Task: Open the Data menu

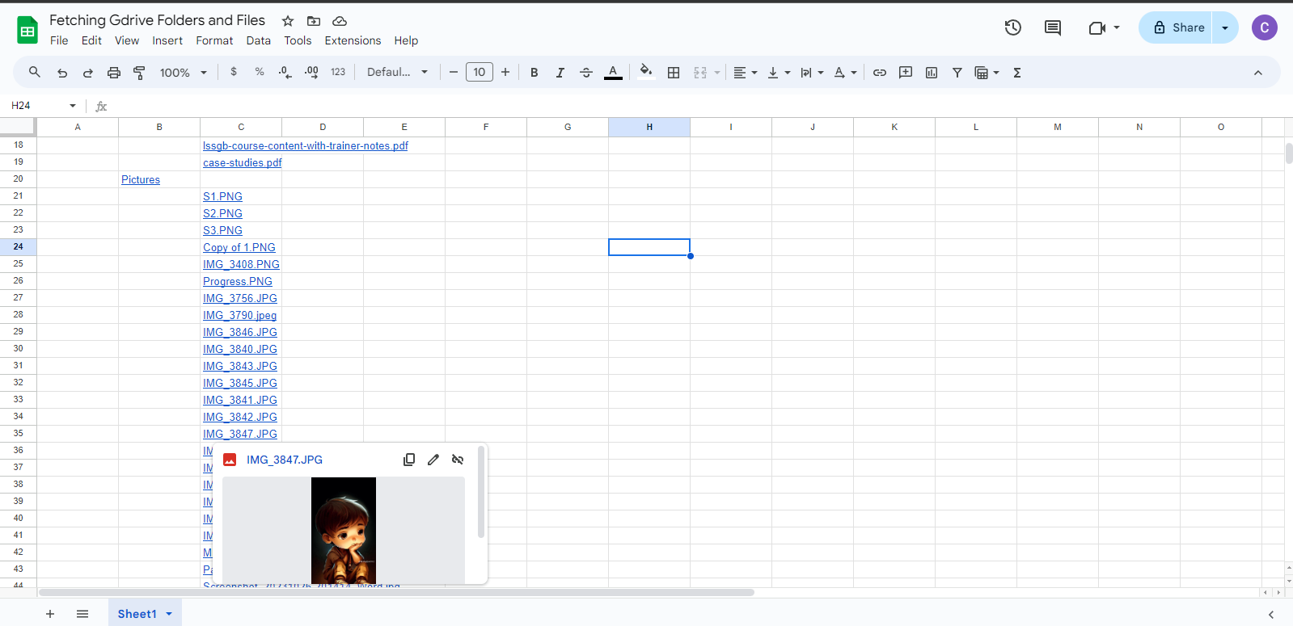Action: (x=259, y=40)
